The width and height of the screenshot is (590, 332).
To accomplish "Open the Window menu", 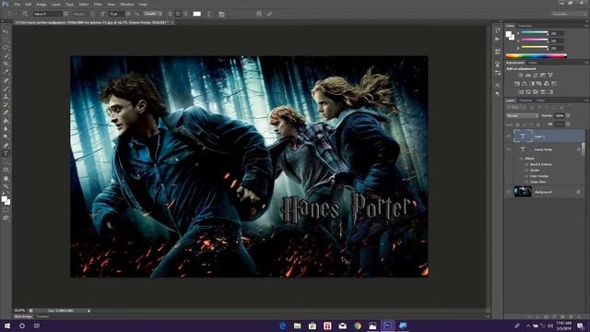I will click(127, 4).
